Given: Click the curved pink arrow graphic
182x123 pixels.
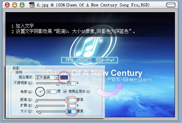Looking at the screenshot, I should (109, 90).
